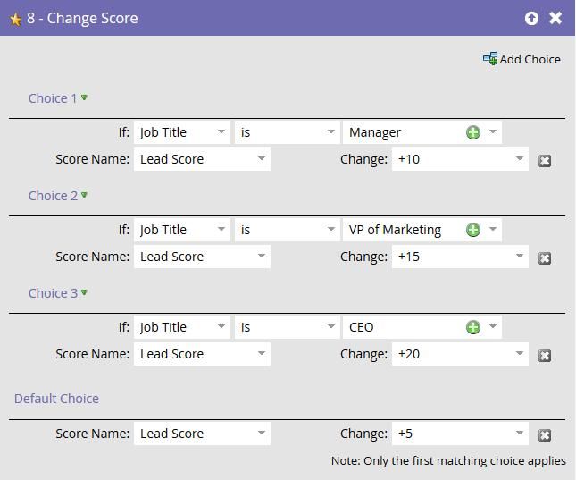Remove Choice 1 using its delete icon

(545, 161)
